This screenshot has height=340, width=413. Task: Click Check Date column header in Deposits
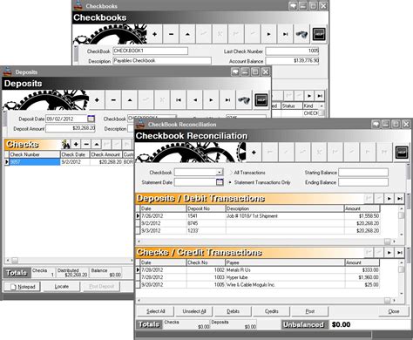click(75, 154)
